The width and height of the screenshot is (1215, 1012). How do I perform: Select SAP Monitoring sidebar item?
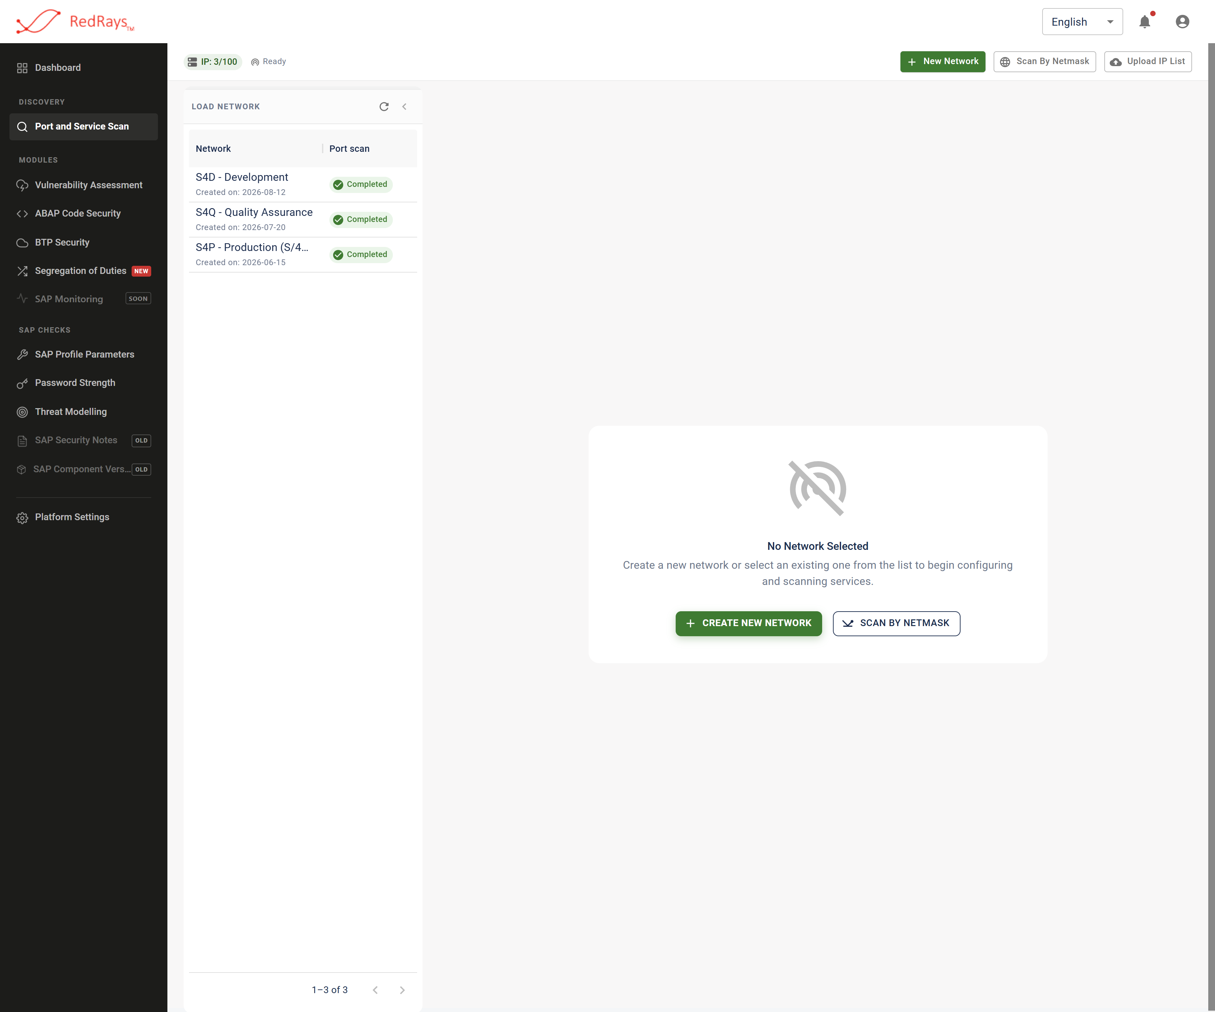click(x=83, y=299)
